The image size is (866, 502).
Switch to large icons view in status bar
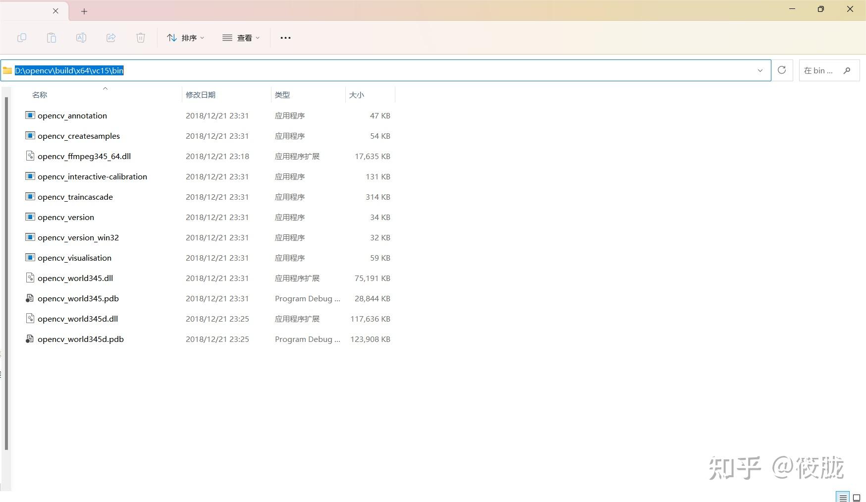[857, 498]
